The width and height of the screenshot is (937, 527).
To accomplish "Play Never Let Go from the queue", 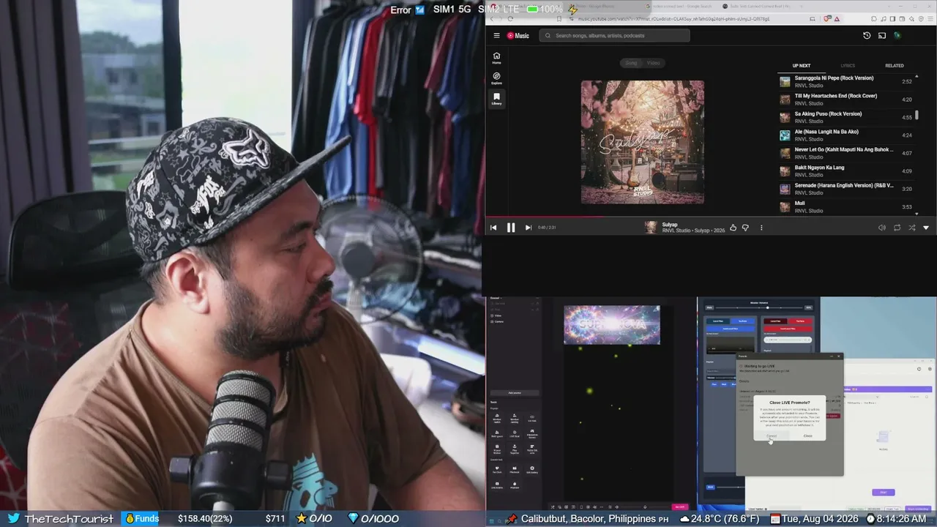I will pyautogui.click(x=846, y=153).
